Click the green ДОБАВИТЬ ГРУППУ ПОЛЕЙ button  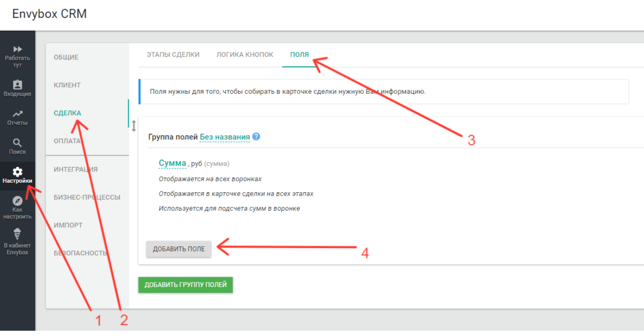click(185, 285)
